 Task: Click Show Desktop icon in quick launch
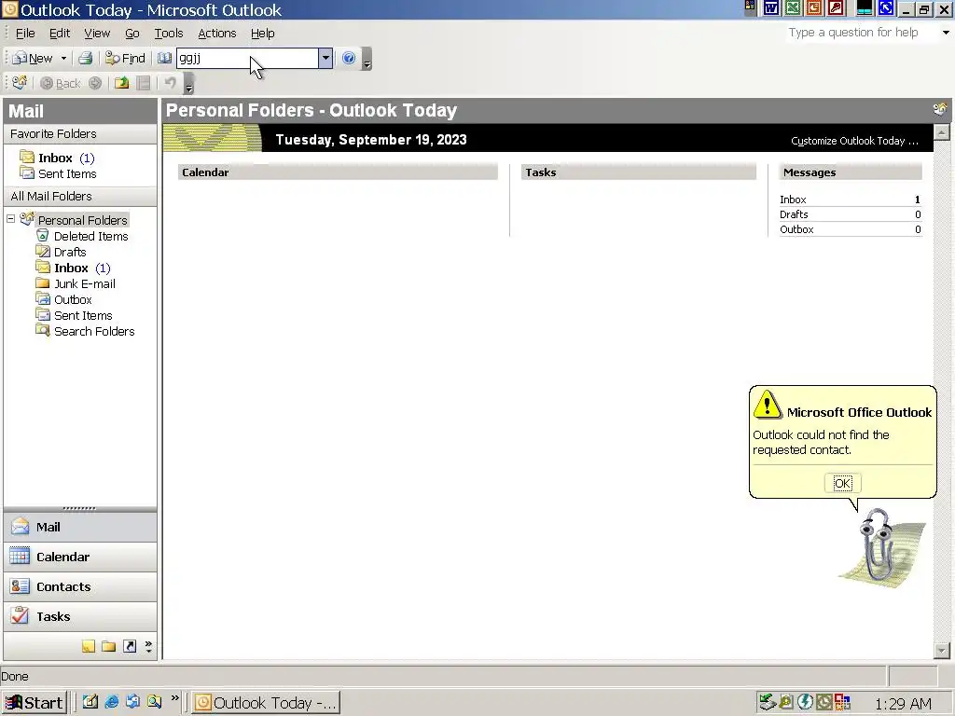click(x=90, y=702)
